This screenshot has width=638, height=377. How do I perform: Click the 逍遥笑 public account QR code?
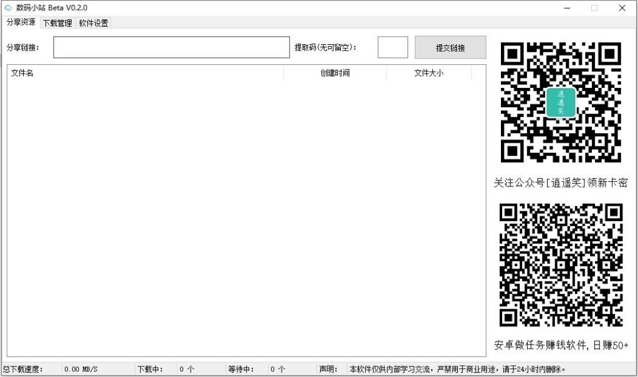click(x=561, y=103)
